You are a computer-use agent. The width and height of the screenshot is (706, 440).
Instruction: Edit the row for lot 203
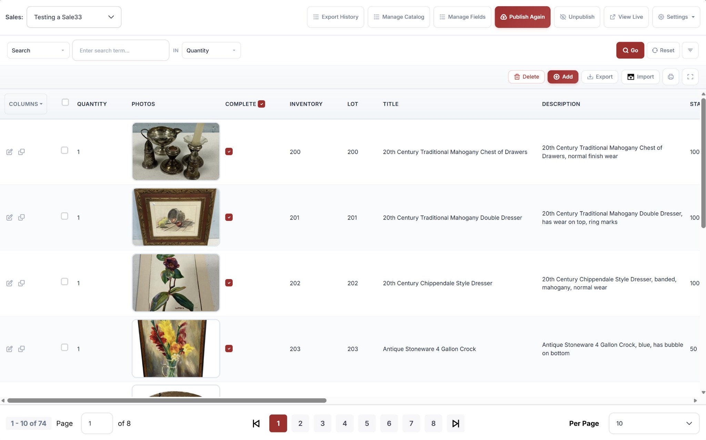click(x=10, y=349)
